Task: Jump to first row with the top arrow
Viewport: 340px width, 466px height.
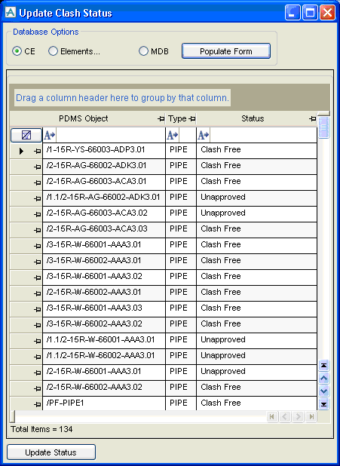Action: click(324, 365)
